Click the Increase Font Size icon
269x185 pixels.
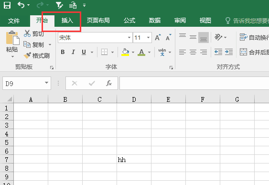158,37
